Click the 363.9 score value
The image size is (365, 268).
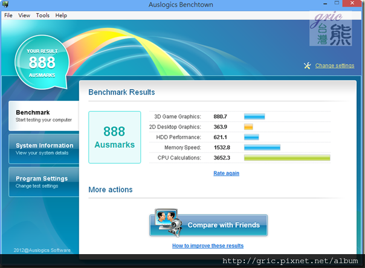[220, 127]
